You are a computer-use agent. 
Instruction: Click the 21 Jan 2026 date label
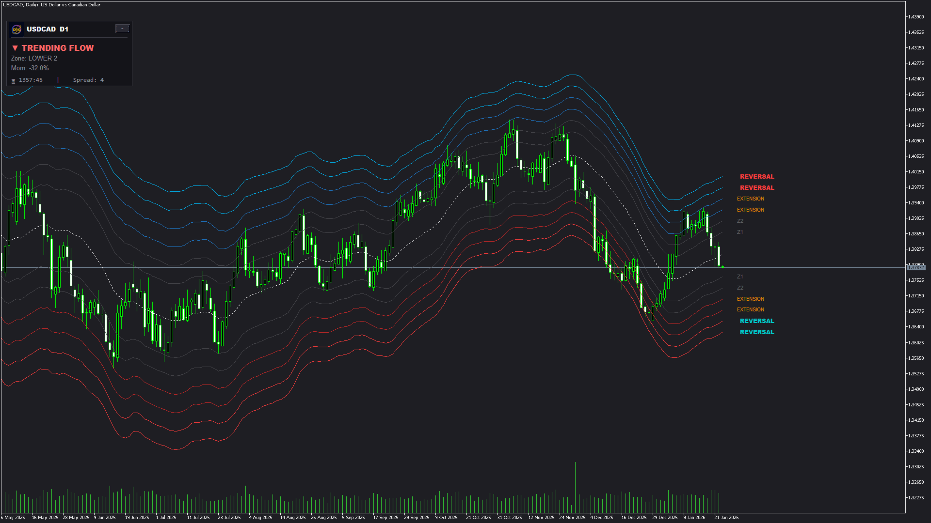726,518
